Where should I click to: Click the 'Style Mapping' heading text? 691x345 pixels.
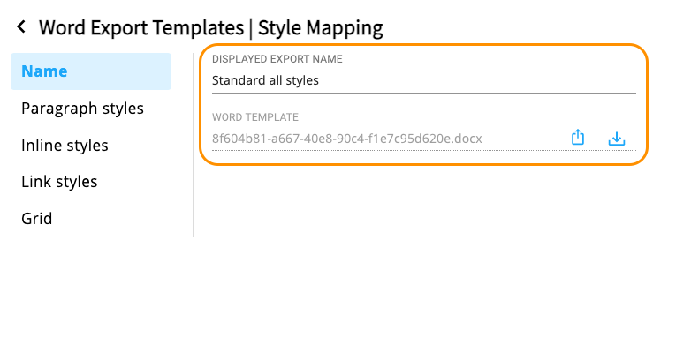[321, 27]
